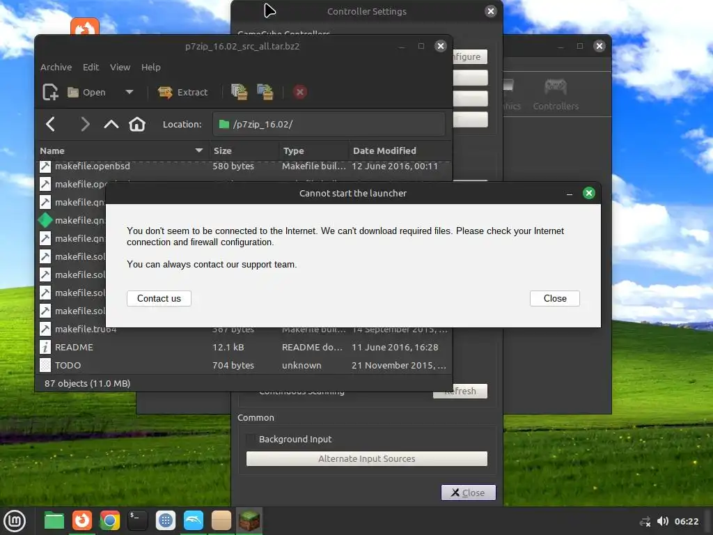Sort by Date Modified column
This screenshot has height=535, width=713.
point(400,150)
